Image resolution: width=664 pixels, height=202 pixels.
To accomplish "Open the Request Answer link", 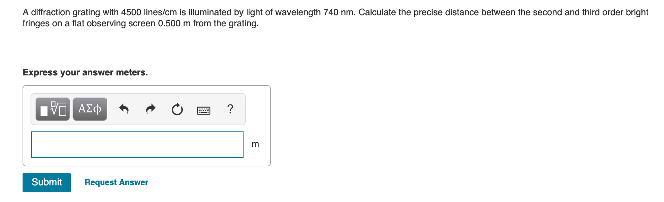I will point(116,182).
